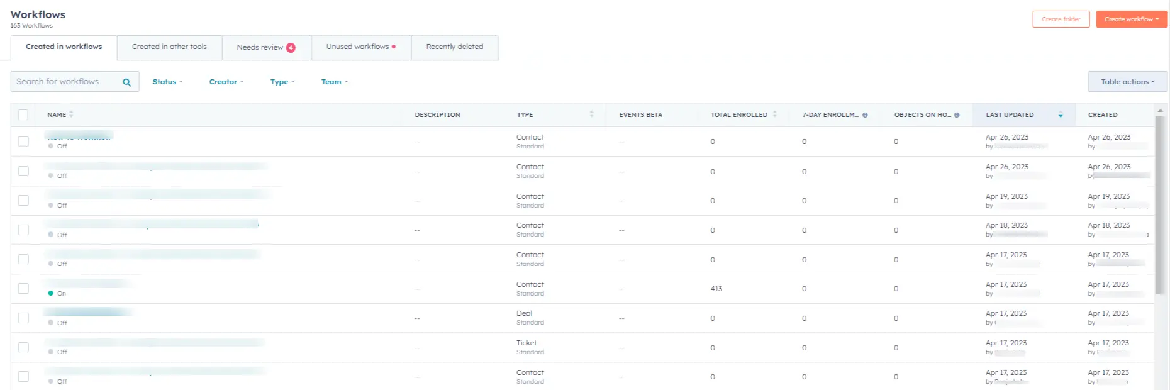Screen dimensions: 1170x390
Task: Check Ticket workflow row checkbox
Action: (23, 347)
